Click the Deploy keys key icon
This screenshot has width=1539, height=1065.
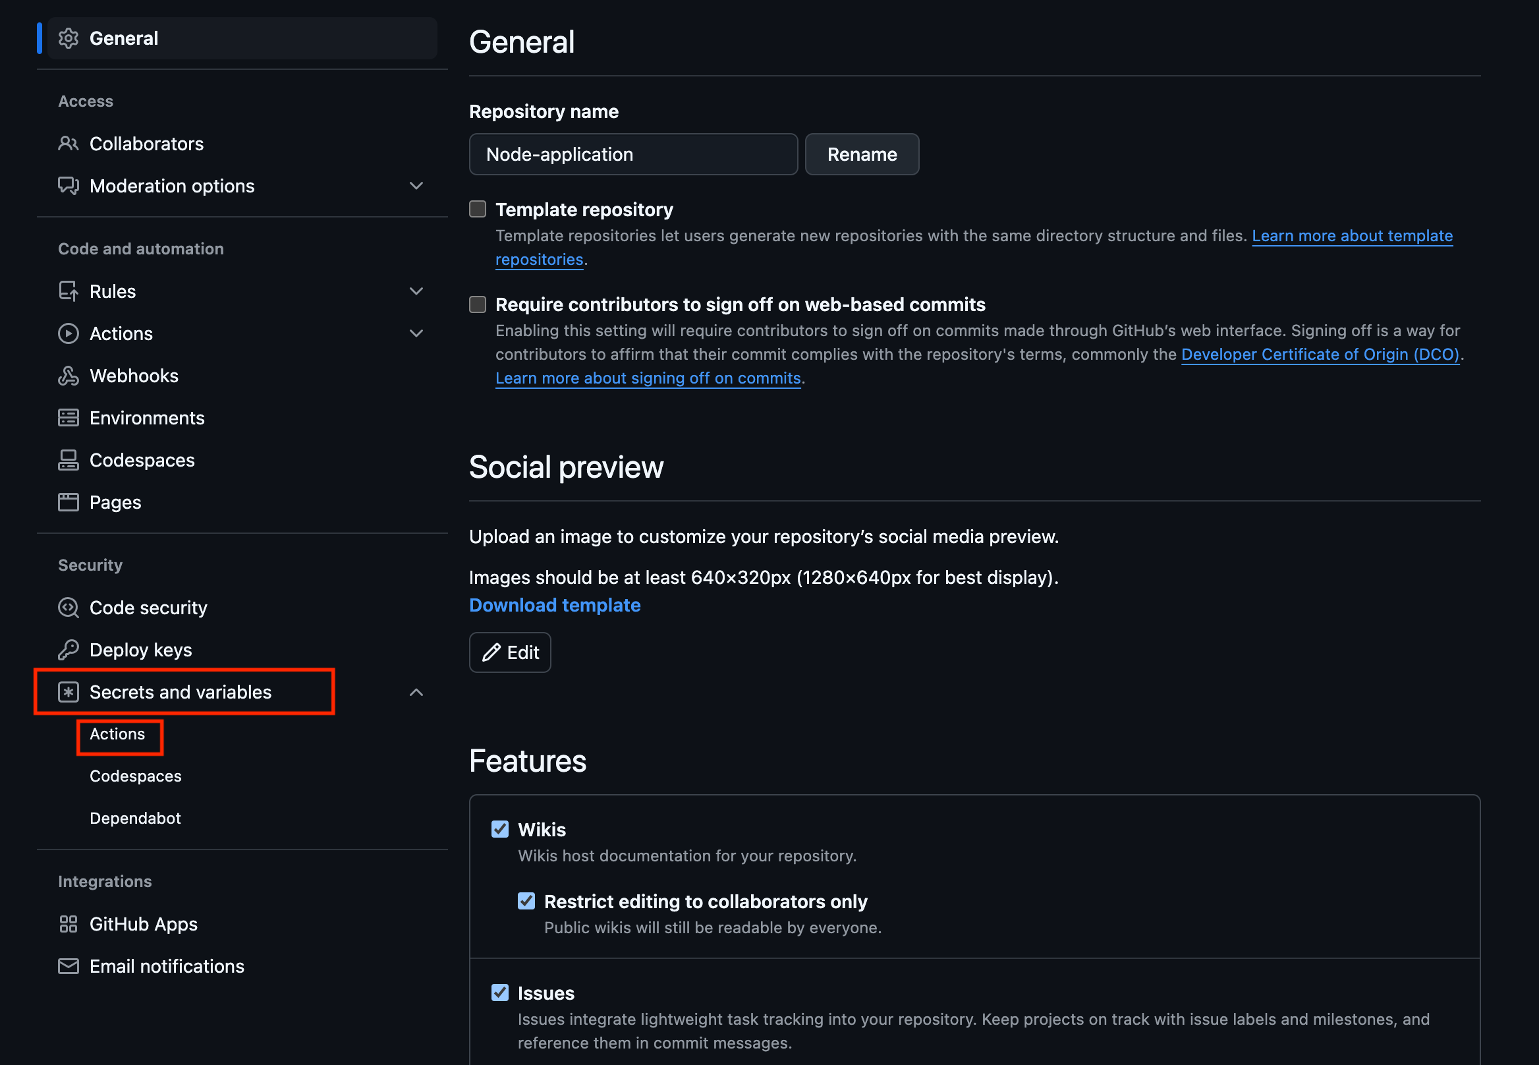tap(68, 649)
